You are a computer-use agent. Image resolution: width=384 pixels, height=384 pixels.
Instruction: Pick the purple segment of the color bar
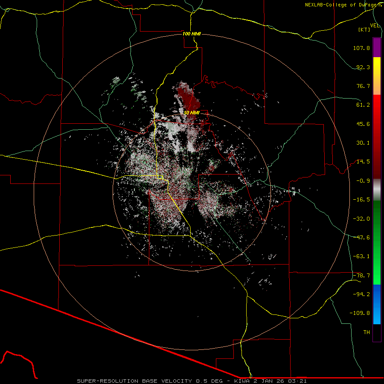(377, 47)
